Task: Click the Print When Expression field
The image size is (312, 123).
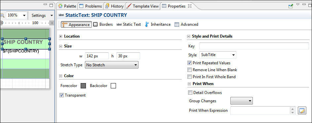Action: [260, 110]
